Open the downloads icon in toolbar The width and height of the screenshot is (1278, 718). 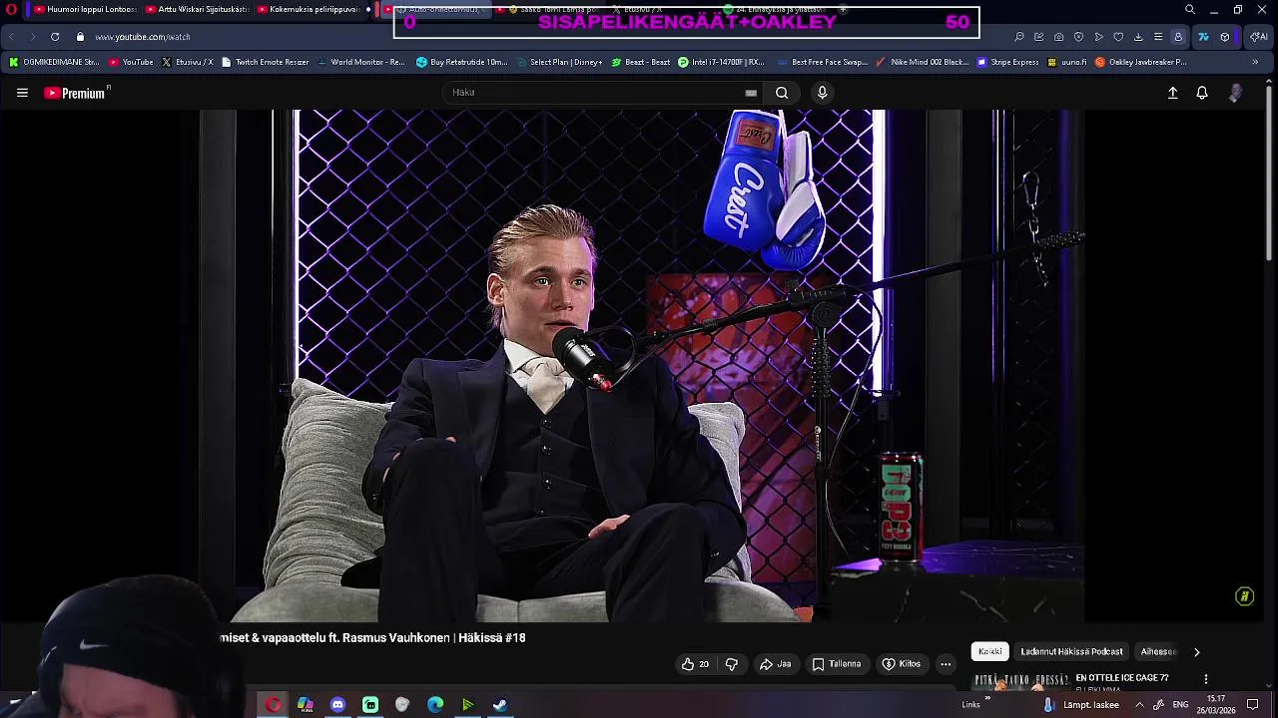tap(1138, 37)
